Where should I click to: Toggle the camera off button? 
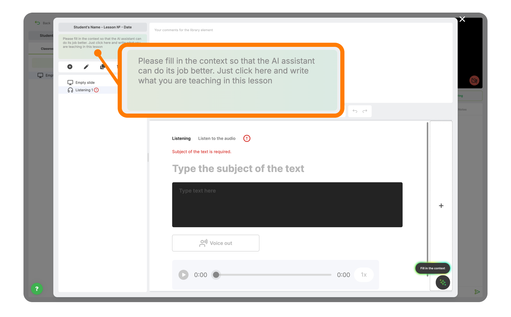pyautogui.click(x=474, y=80)
